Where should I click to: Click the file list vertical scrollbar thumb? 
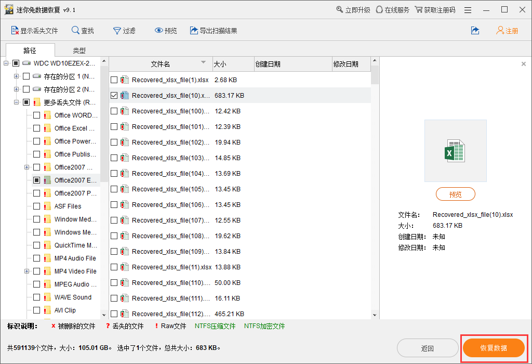tap(375, 75)
